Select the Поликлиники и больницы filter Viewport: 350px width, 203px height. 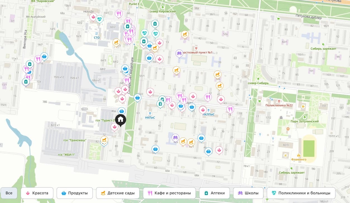point(301,193)
